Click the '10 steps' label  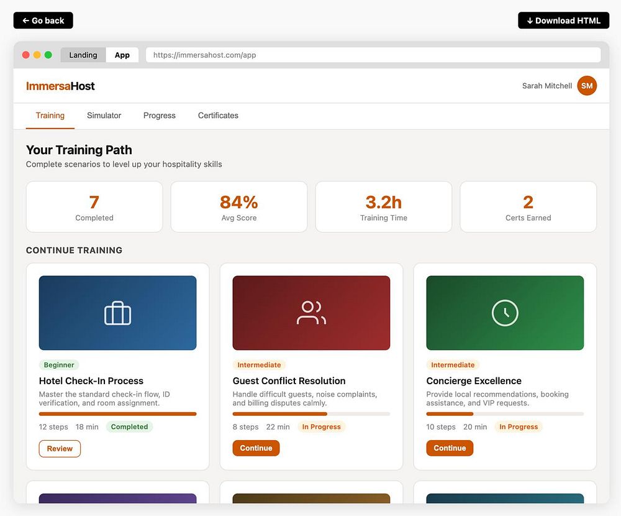(x=441, y=426)
